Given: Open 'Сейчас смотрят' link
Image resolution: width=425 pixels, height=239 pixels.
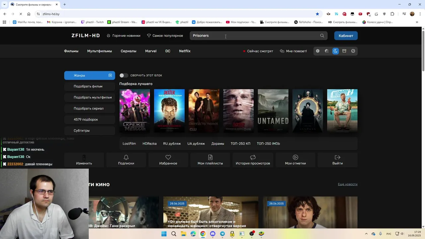Looking at the screenshot, I should tap(258, 51).
